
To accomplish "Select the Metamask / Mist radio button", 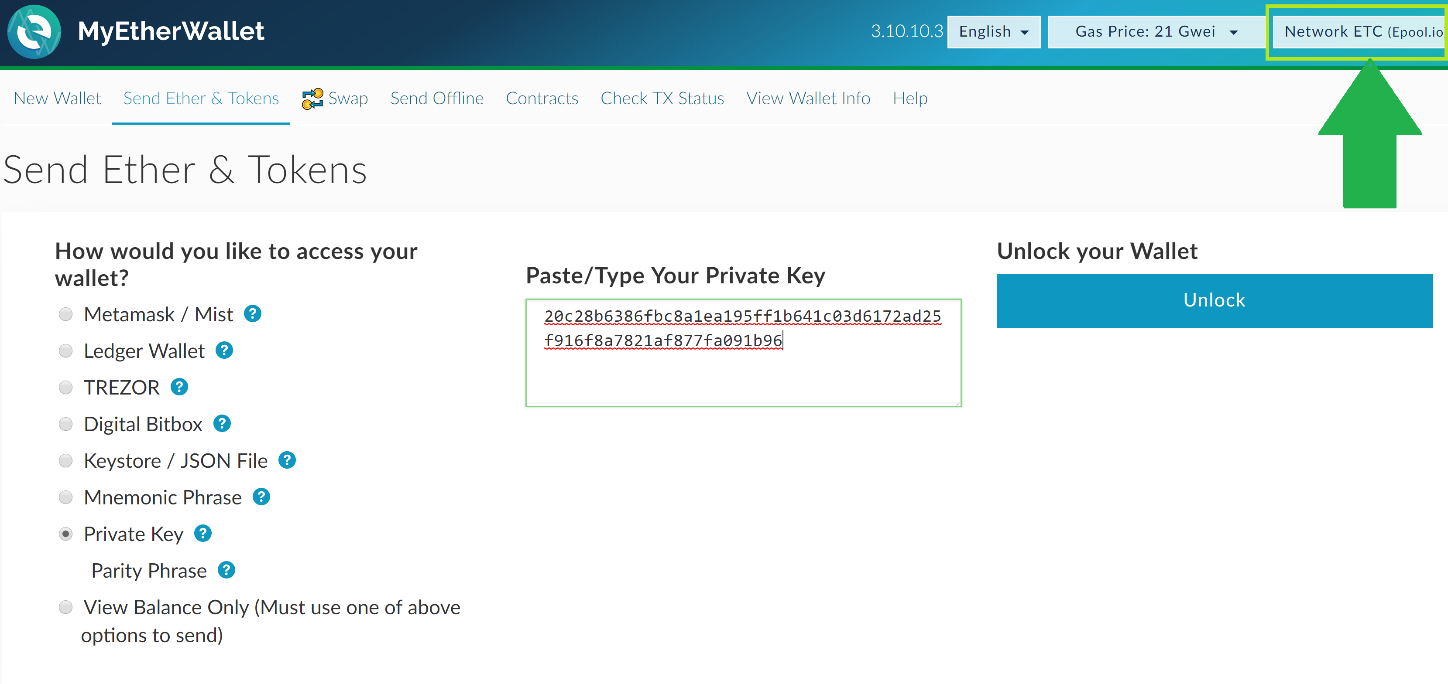I will (x=66, y=315).
